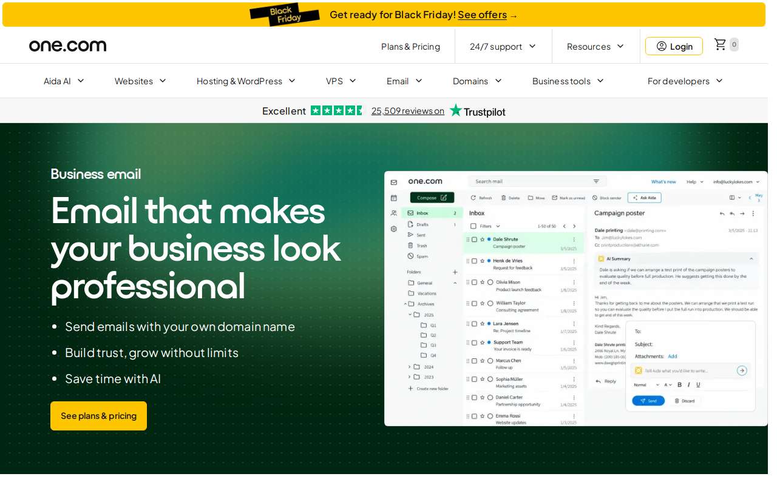Click Discard in the preview compose box

pos(685,401)
